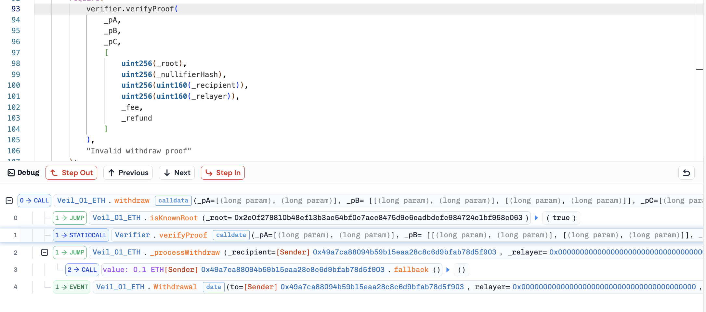Click the 2 → CALL badge
Screen dimensions: 706x312
[82, 270]
